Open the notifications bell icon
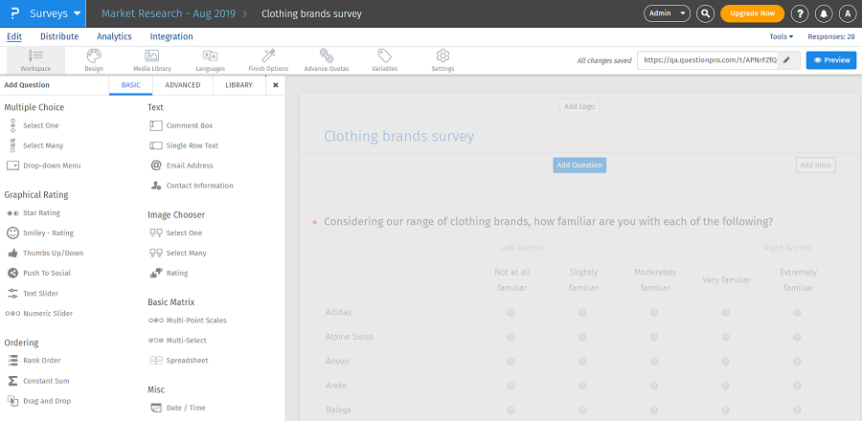Viewport: 862px width, 421px height. pos(824,13)
